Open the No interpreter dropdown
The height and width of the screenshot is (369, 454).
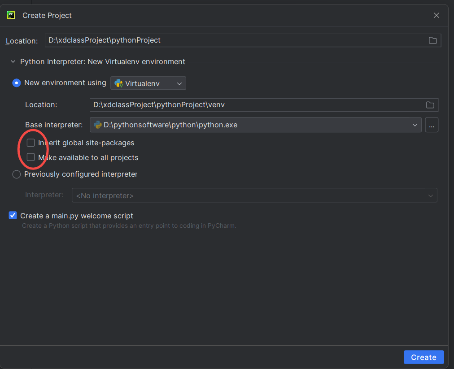254,195
